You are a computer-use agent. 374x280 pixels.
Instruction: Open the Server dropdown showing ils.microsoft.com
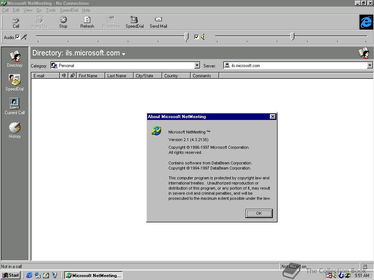(370, 66)
